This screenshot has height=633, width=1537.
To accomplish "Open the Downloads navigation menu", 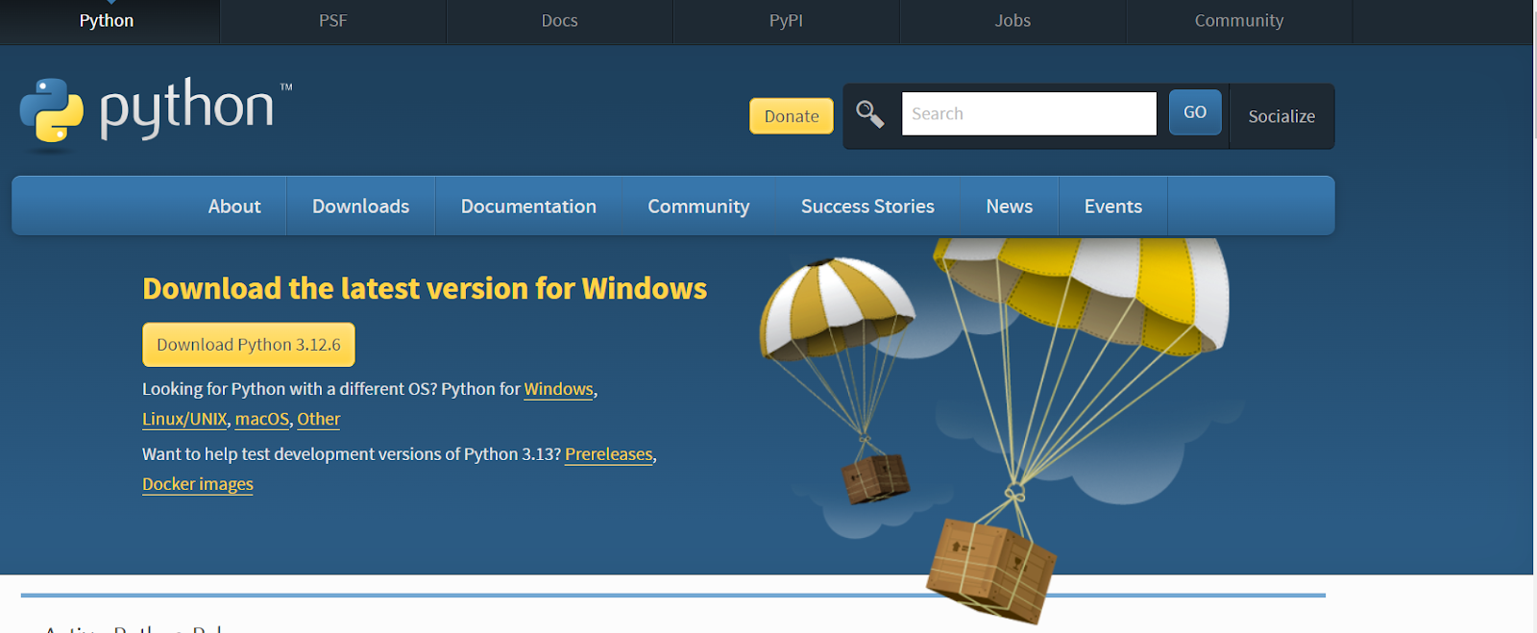I will pyautogui.click(x=361, y=207).
